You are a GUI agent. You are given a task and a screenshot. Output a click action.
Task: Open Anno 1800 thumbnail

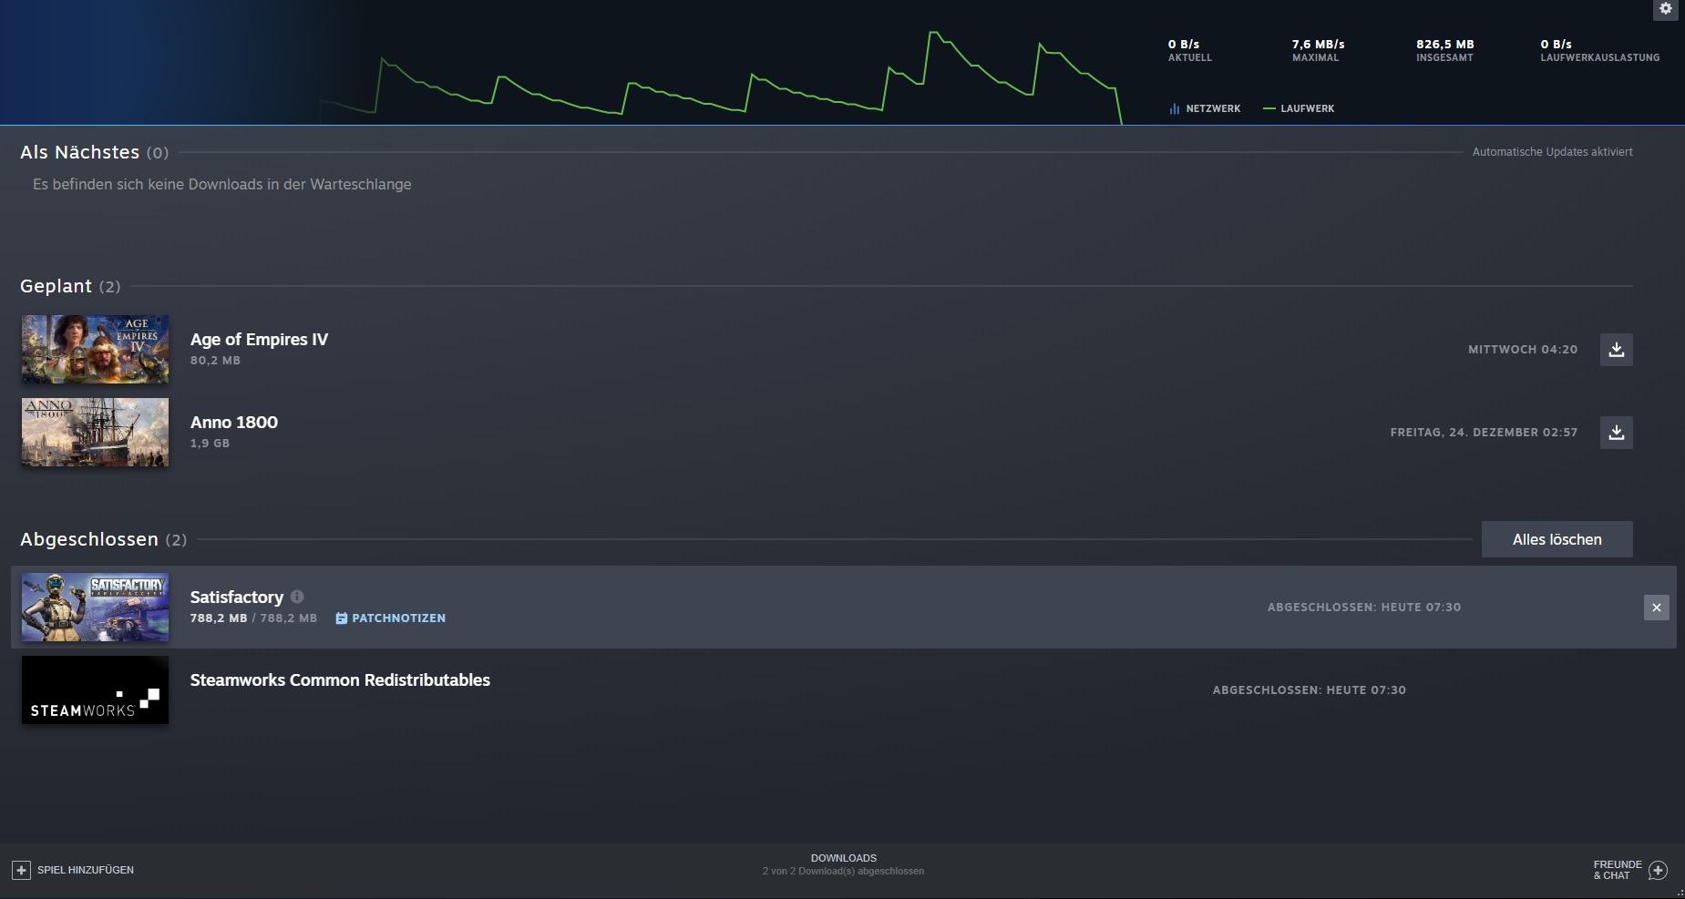tap(95, 432)
